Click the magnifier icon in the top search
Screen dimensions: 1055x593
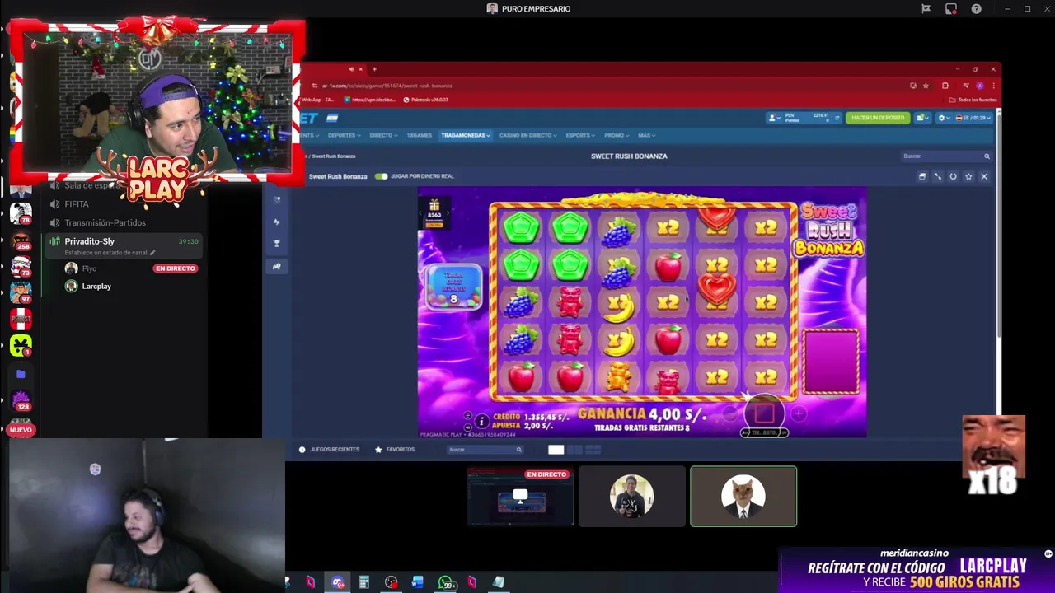[987, 156]
